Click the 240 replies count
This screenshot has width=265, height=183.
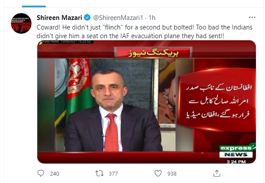click(54, 174)
